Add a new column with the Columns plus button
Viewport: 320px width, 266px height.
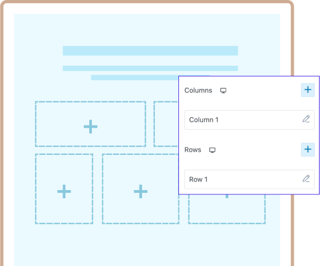point(308,90)
